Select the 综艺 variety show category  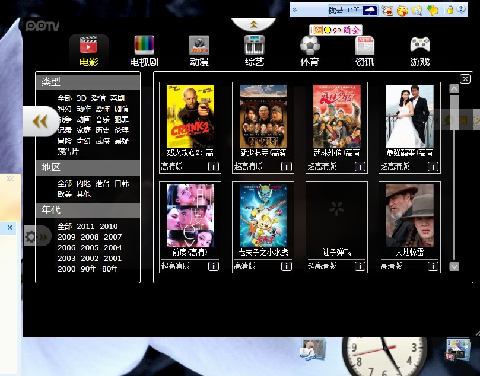tap(255, 51)
